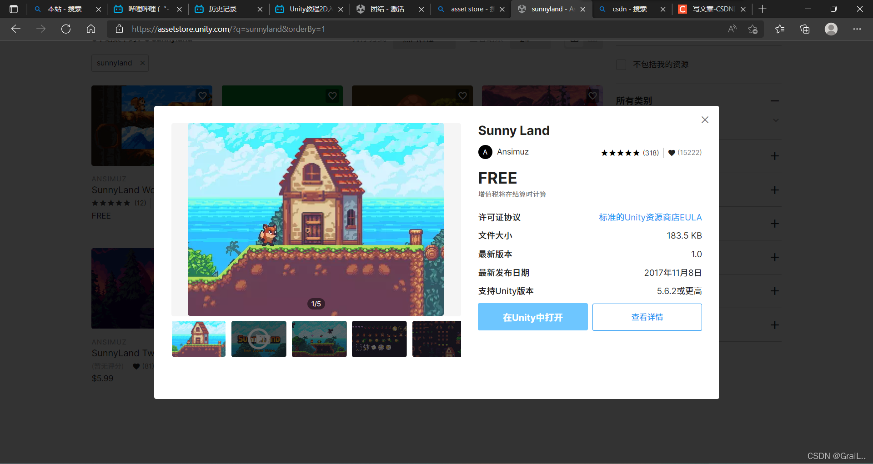The image size is (873, 464).
Task: Select the fifth tileset thumbnail
Action: (x=436, y=339)
